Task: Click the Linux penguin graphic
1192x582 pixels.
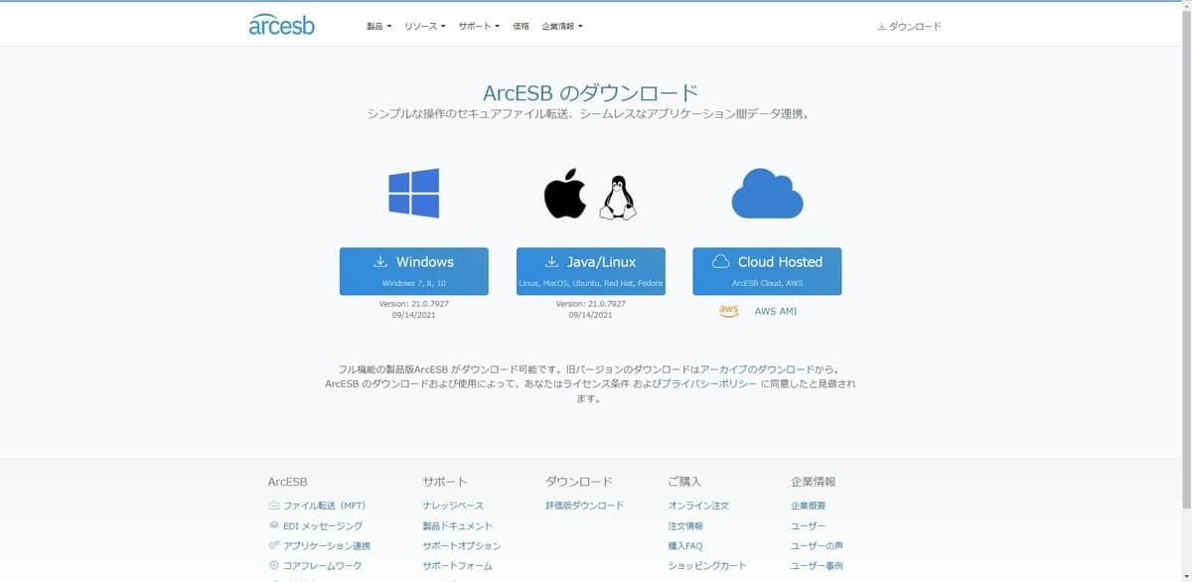Action: (617, 198)
